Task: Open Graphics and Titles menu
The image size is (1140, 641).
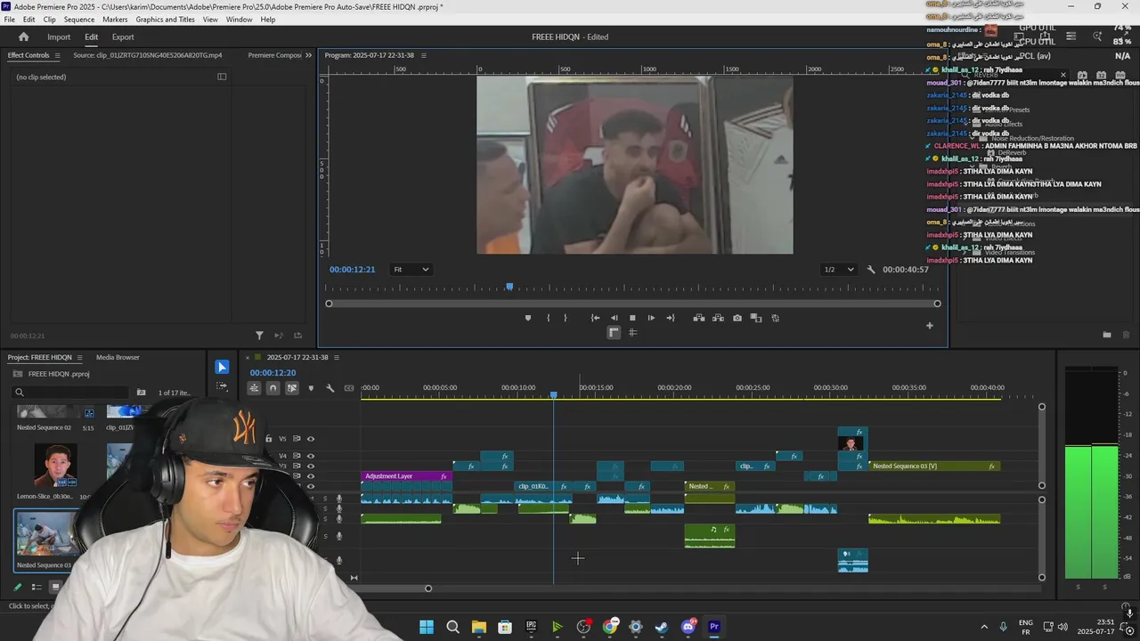Action: tap(165, 20)
